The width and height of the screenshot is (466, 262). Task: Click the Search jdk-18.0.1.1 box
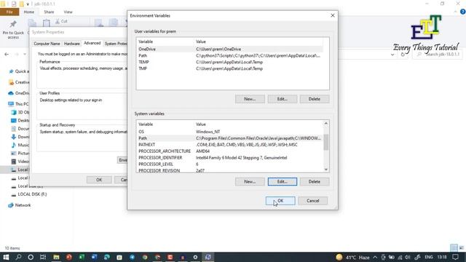pyautogui.click(x=438, y=55)
